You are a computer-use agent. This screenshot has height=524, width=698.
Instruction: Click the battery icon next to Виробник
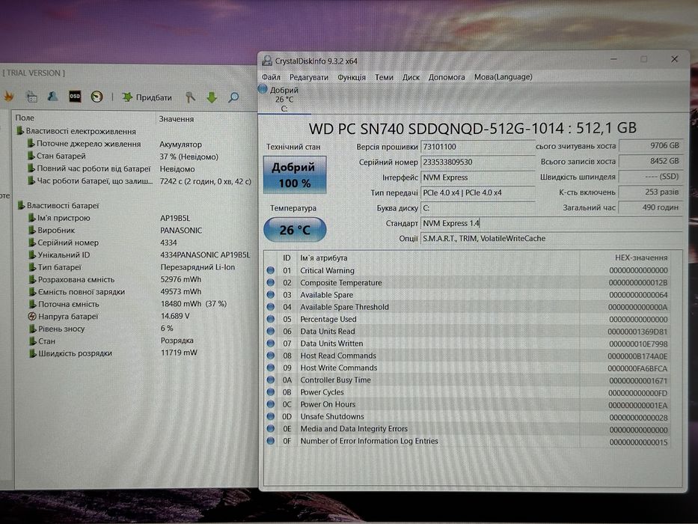click(31, 231)
